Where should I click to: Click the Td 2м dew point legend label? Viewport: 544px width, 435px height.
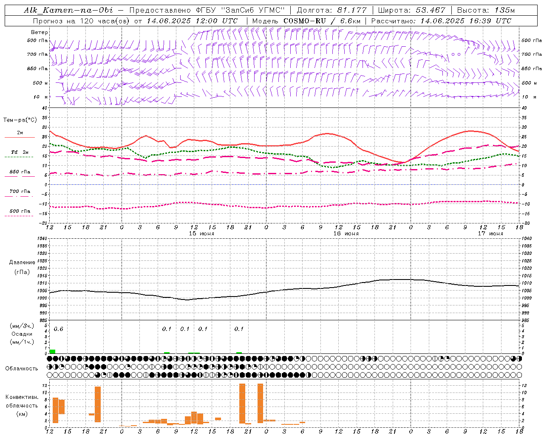click(20, 152)
